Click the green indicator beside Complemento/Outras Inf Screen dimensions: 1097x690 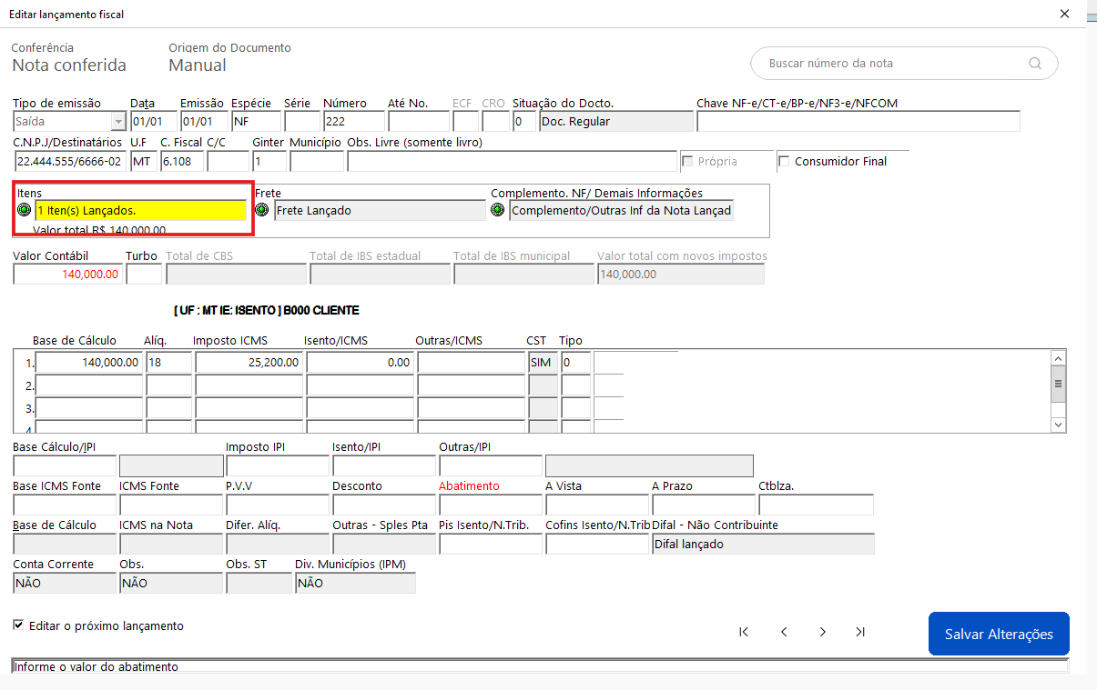(498, 210)
